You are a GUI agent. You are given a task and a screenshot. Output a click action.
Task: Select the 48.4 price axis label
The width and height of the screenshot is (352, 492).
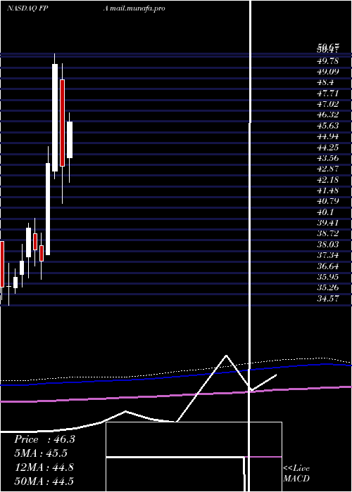(x=325, y=82)
